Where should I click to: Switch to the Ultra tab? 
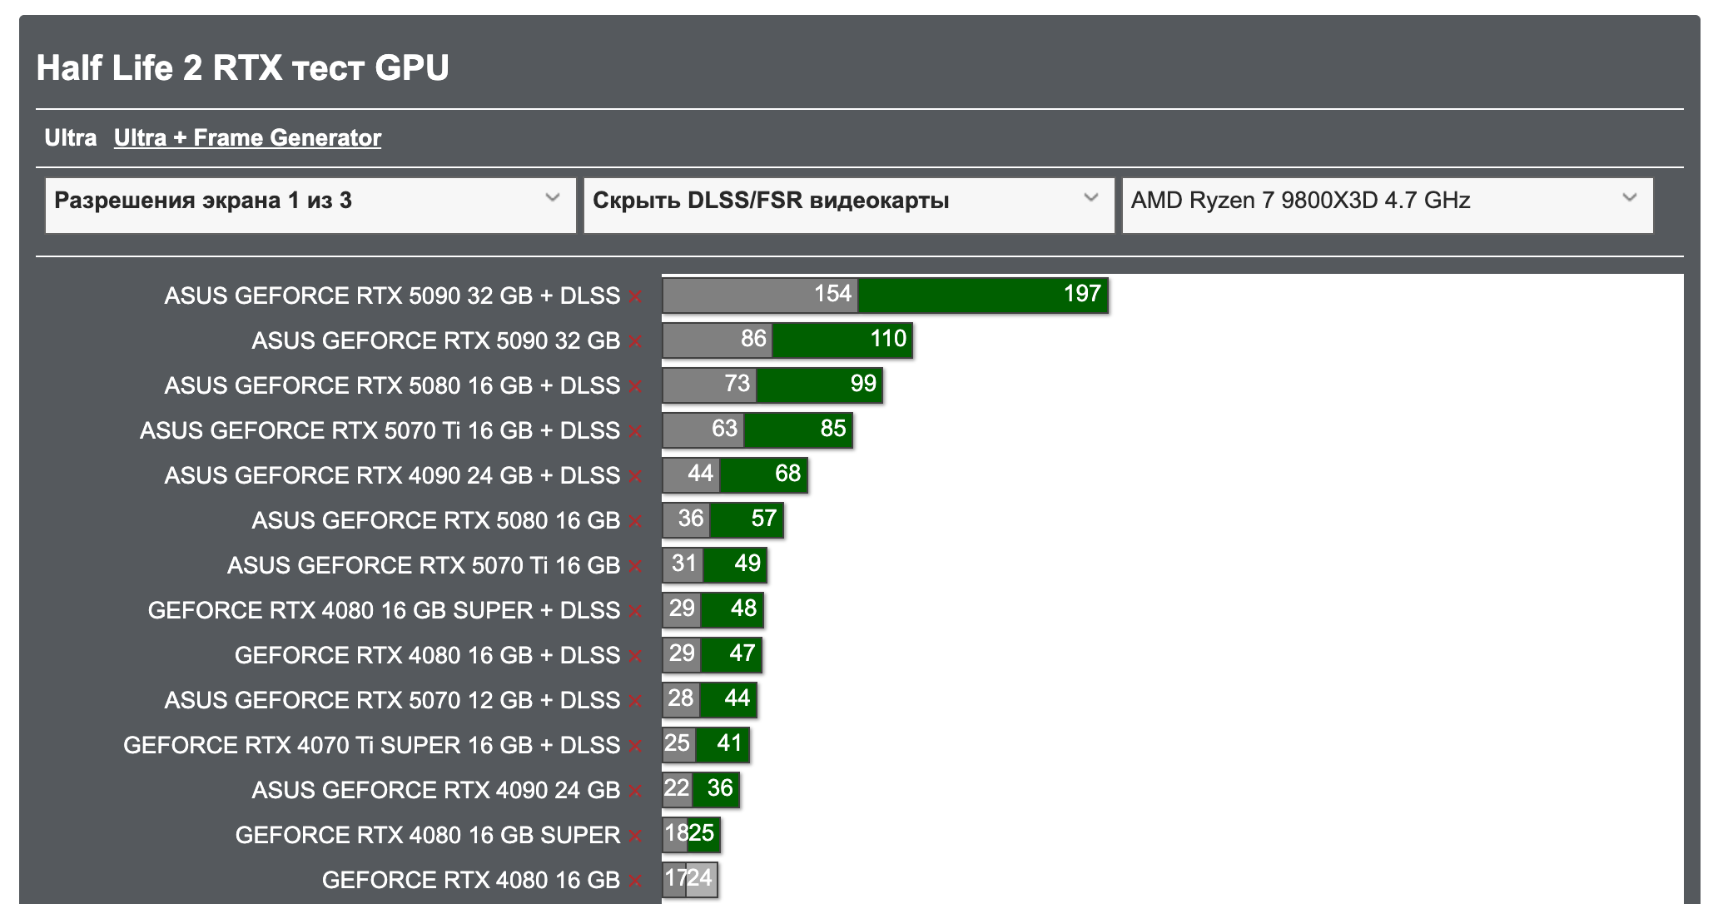[x=71, y=138]
